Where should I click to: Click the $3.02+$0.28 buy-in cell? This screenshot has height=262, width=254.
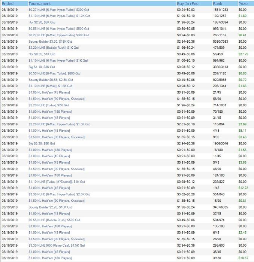coord(186,194)
